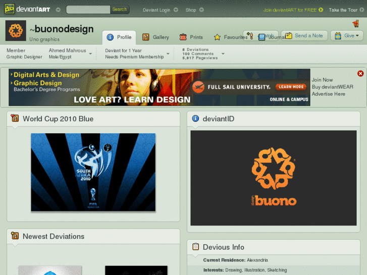This screenshot has width=367, height=275.
Task: Open the Favourites tab
Action: click(231, 37)
